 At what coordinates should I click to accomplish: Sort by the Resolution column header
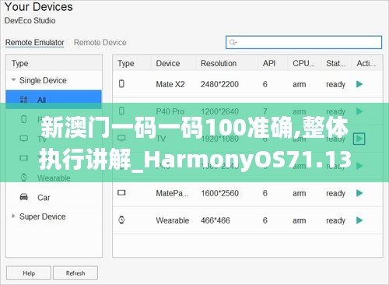point(219,63)
